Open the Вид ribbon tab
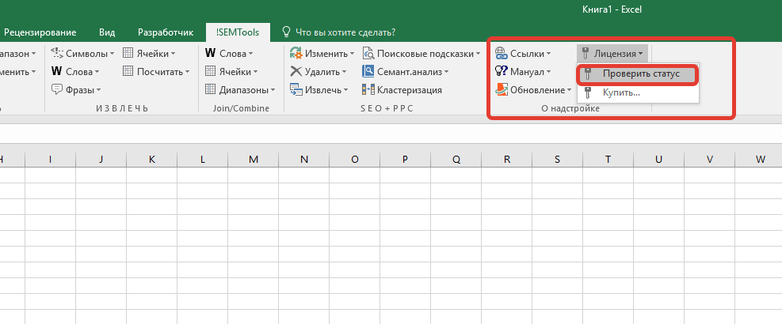Image resolution: width=782 pixels, height=324 pixels. [107, 32]
